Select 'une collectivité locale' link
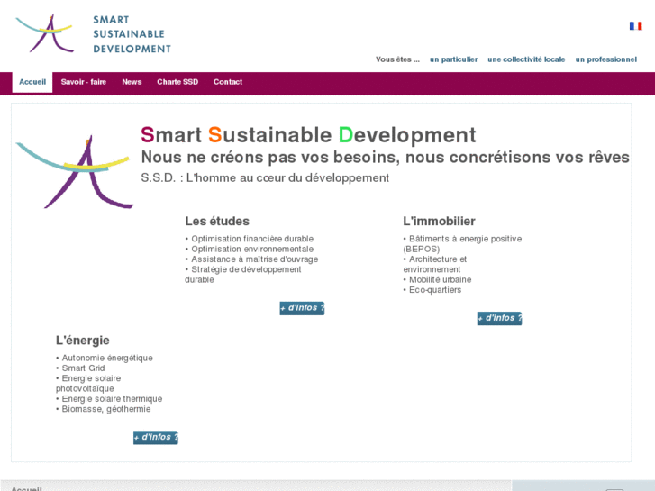The width and height of the screenshot is (655, 491). tap(526, 59)
